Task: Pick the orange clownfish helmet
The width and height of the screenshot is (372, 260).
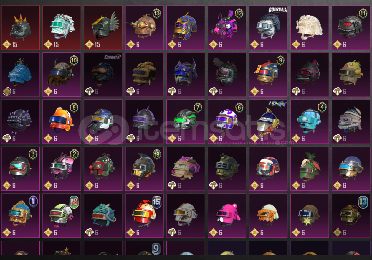Action: point(62,122)
